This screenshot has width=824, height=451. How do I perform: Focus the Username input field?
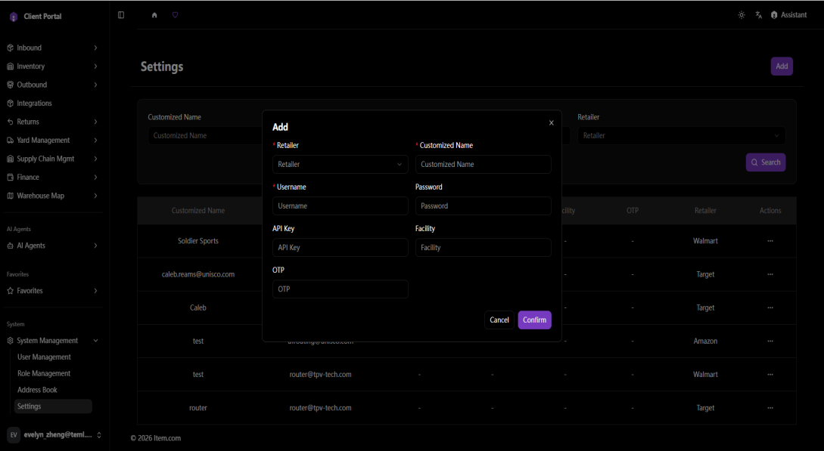pos(340,206)
